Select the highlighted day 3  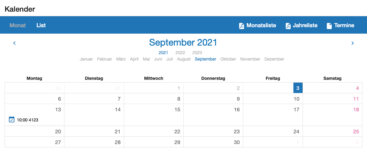(298, 88)
